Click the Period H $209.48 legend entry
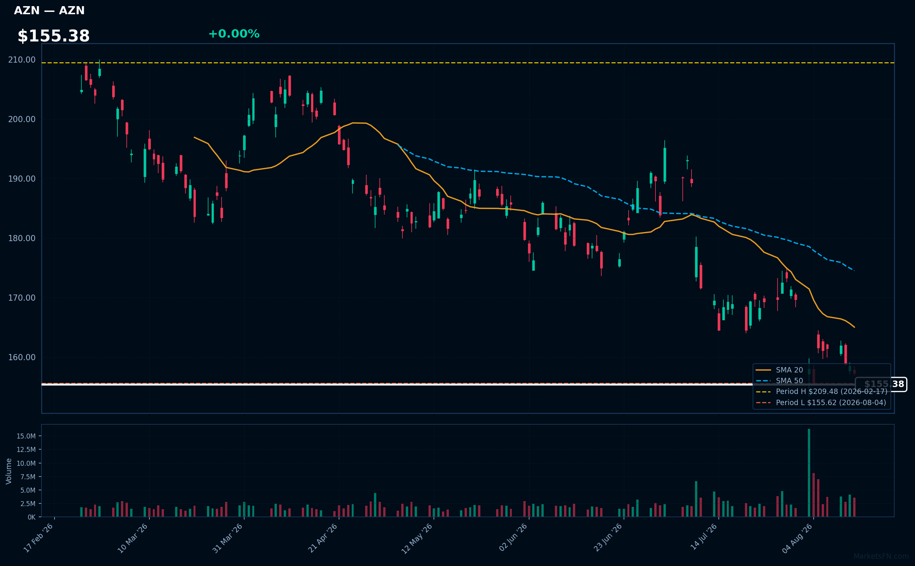Screen dimensions: 915x566 pyautogui.click(x=822, y=391)
